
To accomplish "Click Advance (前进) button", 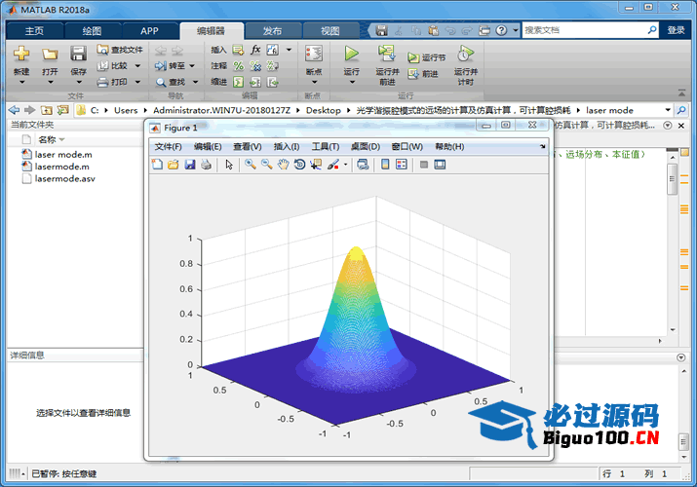I will tap(423, 74).
